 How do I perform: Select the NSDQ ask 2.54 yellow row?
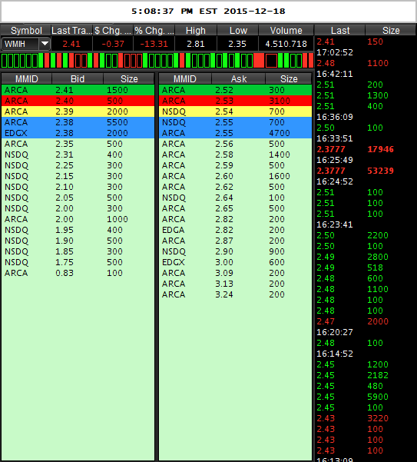[236, 111]
